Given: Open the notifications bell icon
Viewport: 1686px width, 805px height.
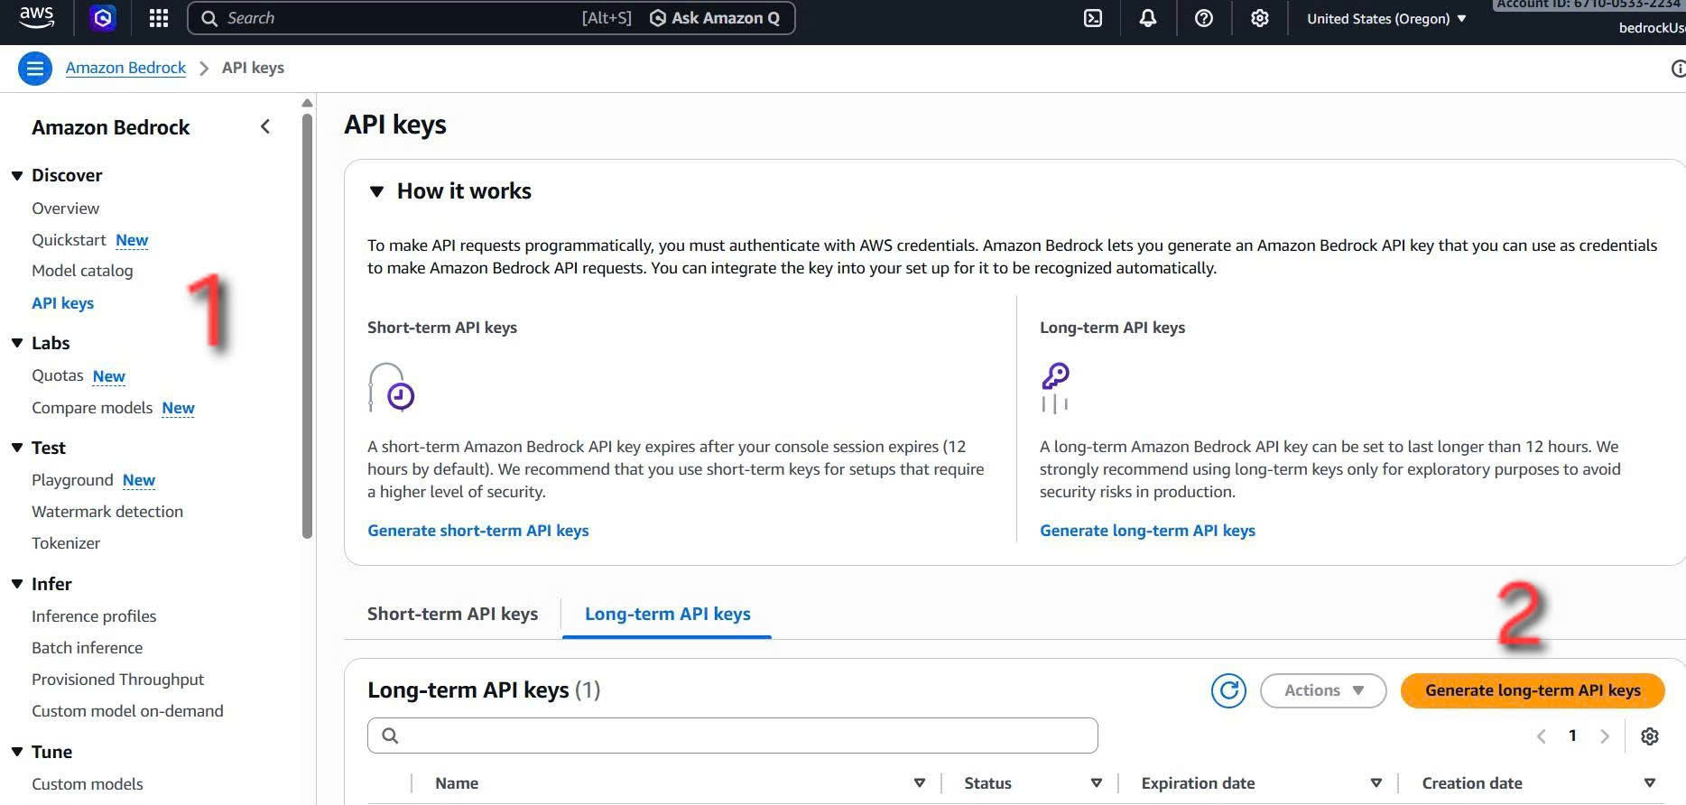Looking at the screenshot, I should point(1147,18).
